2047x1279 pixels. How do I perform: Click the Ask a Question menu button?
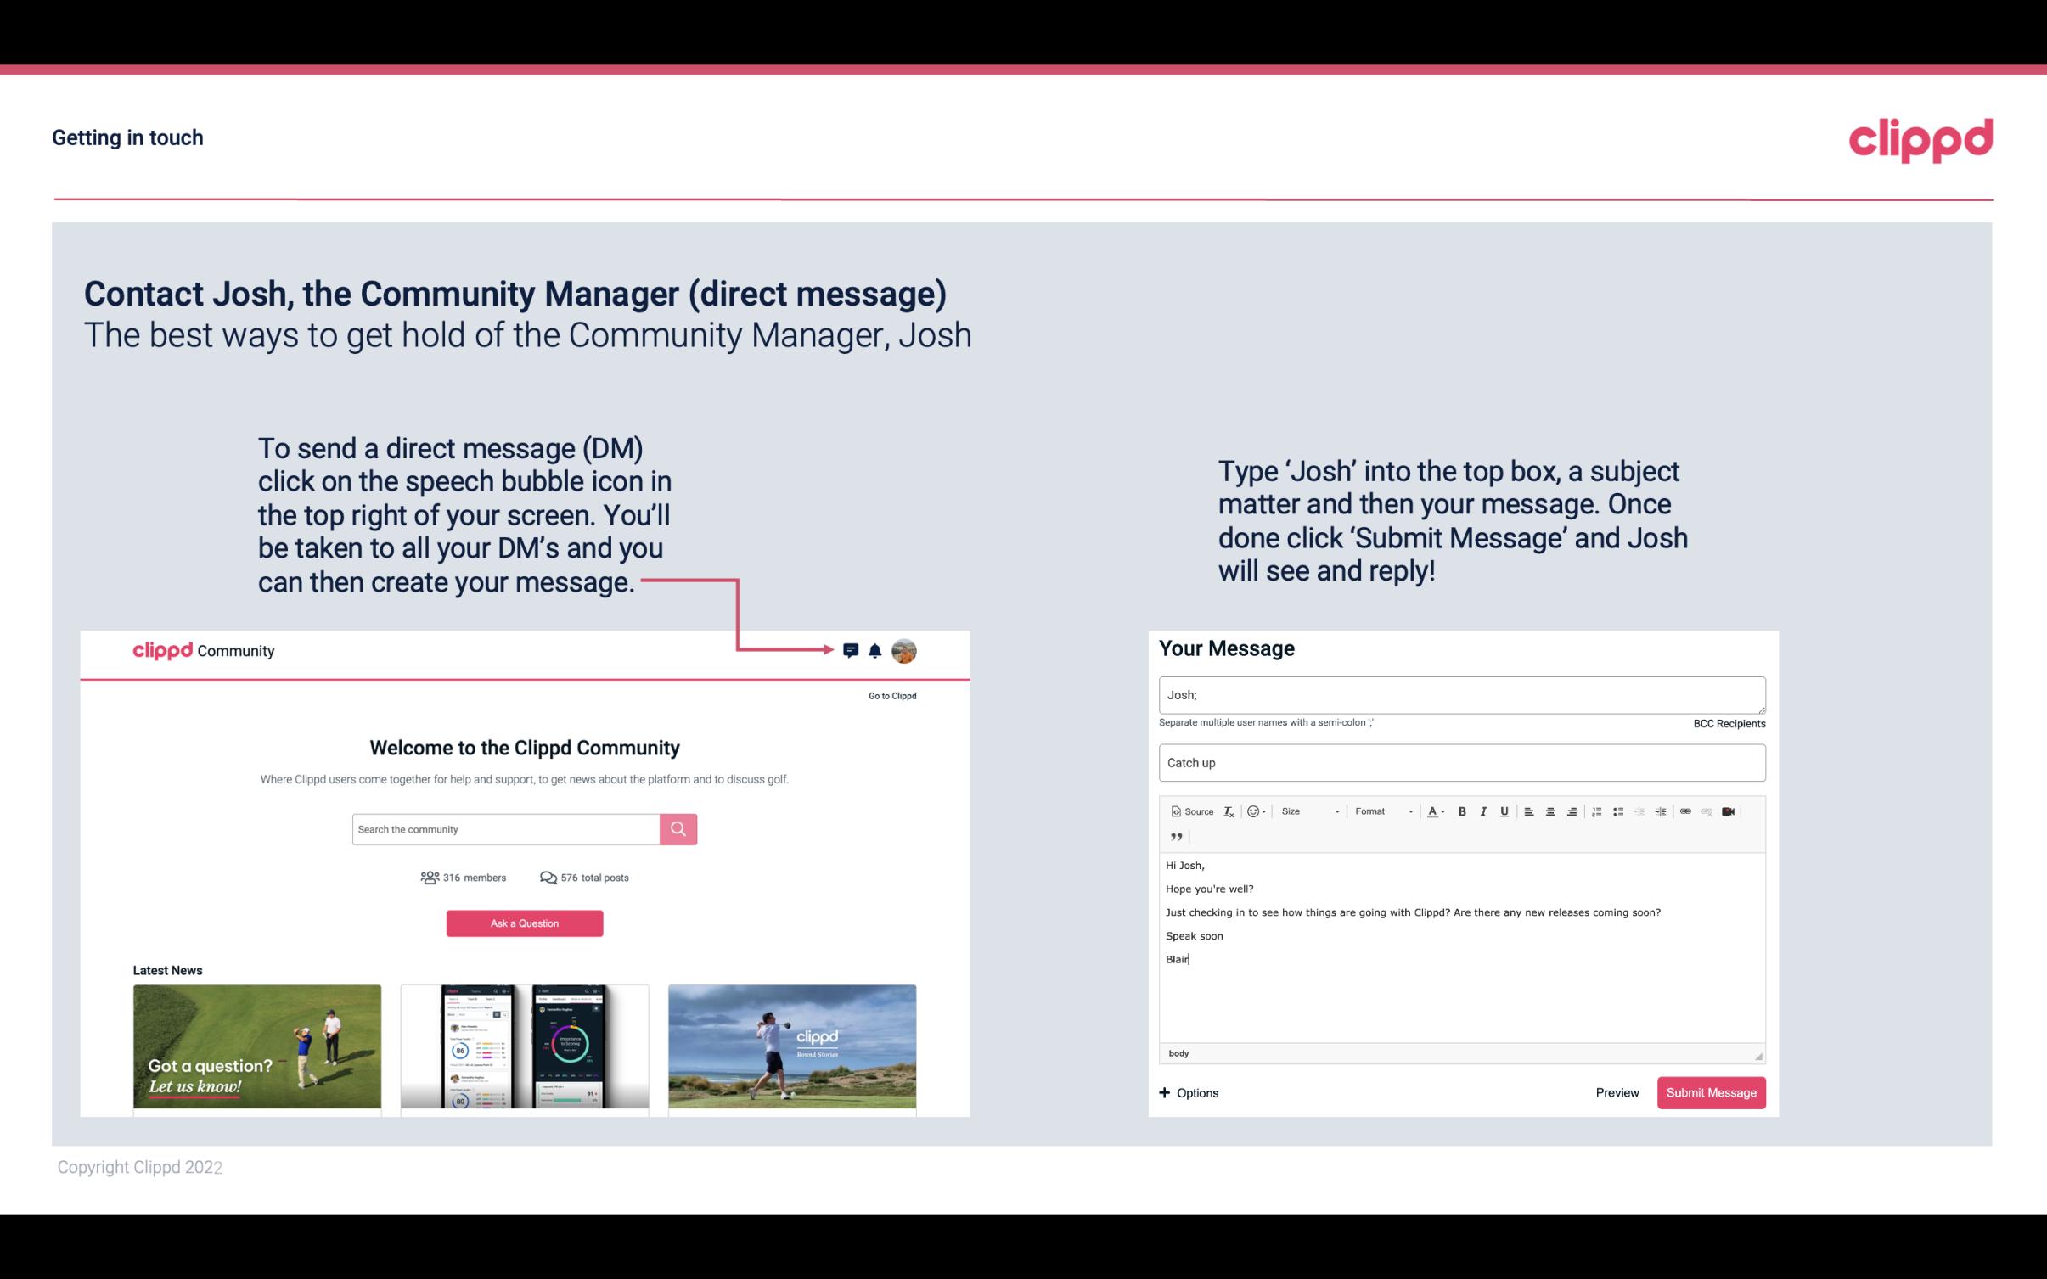(523, 921)
